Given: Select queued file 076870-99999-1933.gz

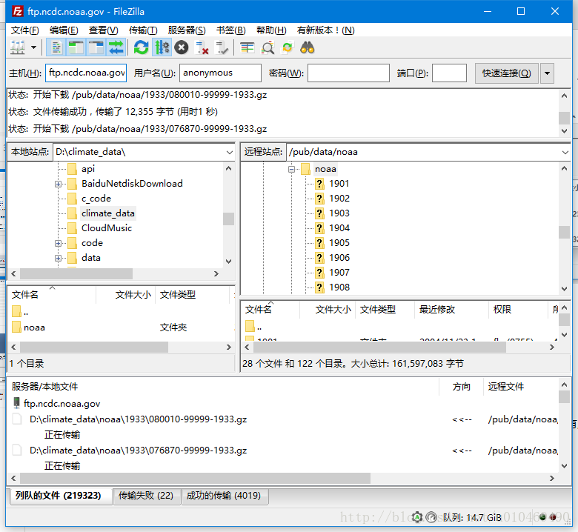Looking at the screenshot, I should click(139, 450).
